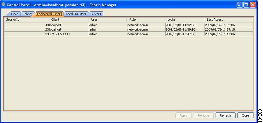
Task: Select network-admin role in session 33 row
Action: pos(146,34)
